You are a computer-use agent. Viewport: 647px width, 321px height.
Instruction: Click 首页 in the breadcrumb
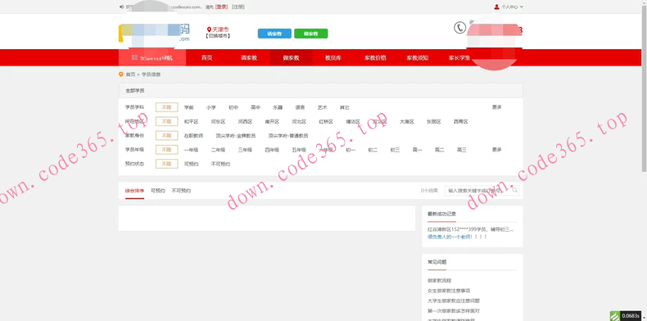[130, 75]
